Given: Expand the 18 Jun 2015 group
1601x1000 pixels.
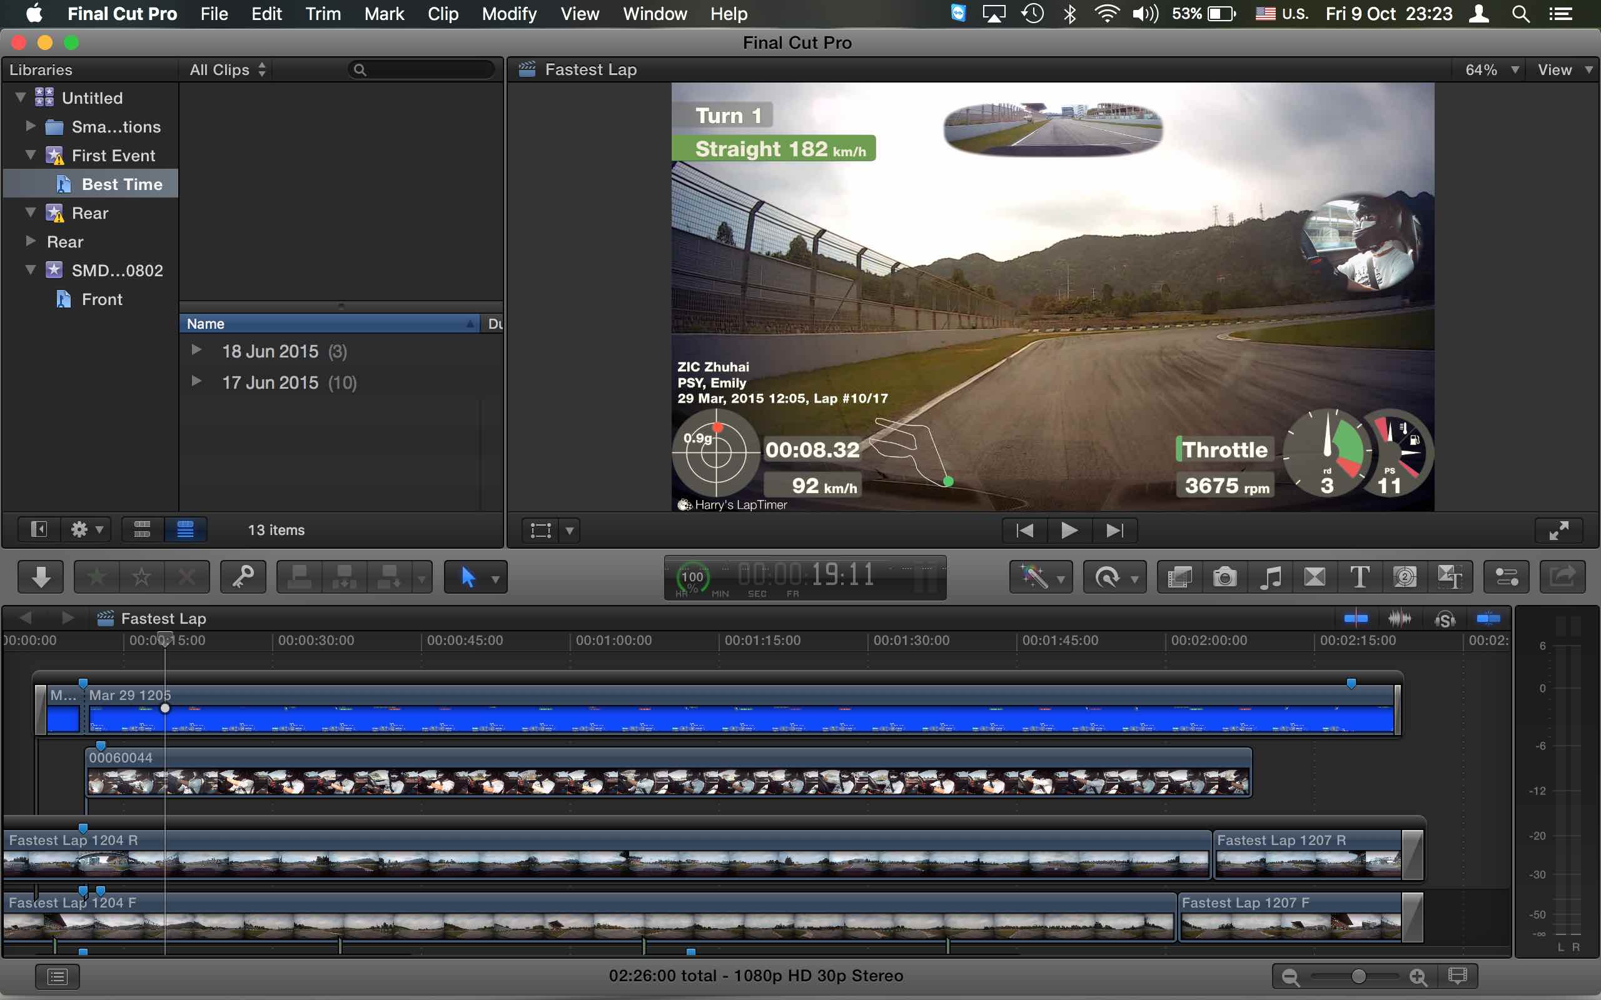Looking at the screenshot, I should 196,350.
